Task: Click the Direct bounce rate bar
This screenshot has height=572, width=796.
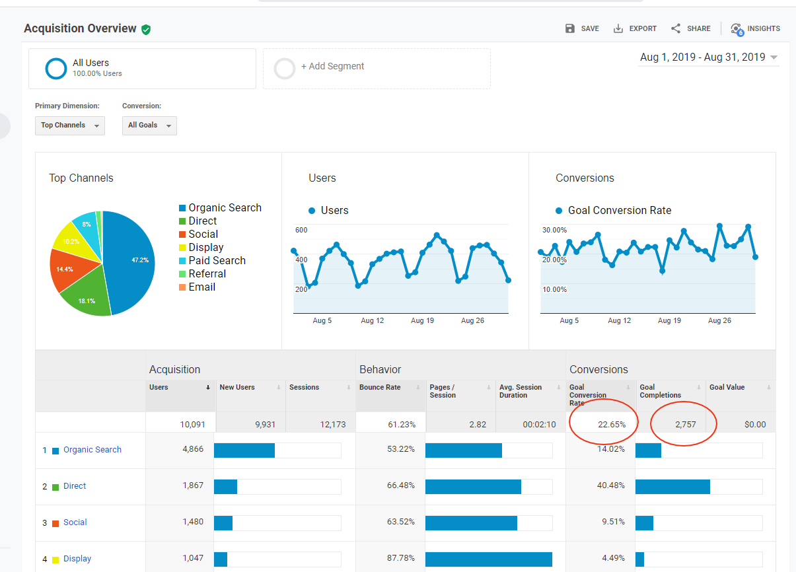Action: [473, 487]
